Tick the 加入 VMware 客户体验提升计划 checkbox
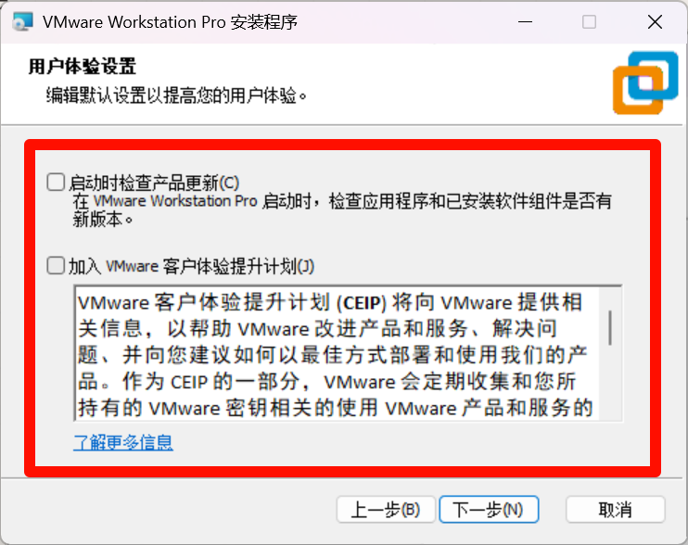This screenshot has width=688, height=545. (x=56, y=266)
